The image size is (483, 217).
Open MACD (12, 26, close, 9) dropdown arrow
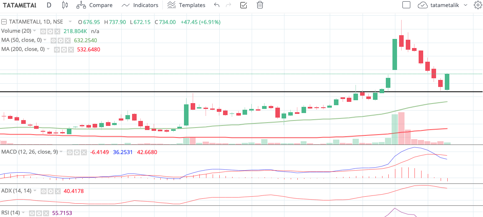[x=61, y=152]
